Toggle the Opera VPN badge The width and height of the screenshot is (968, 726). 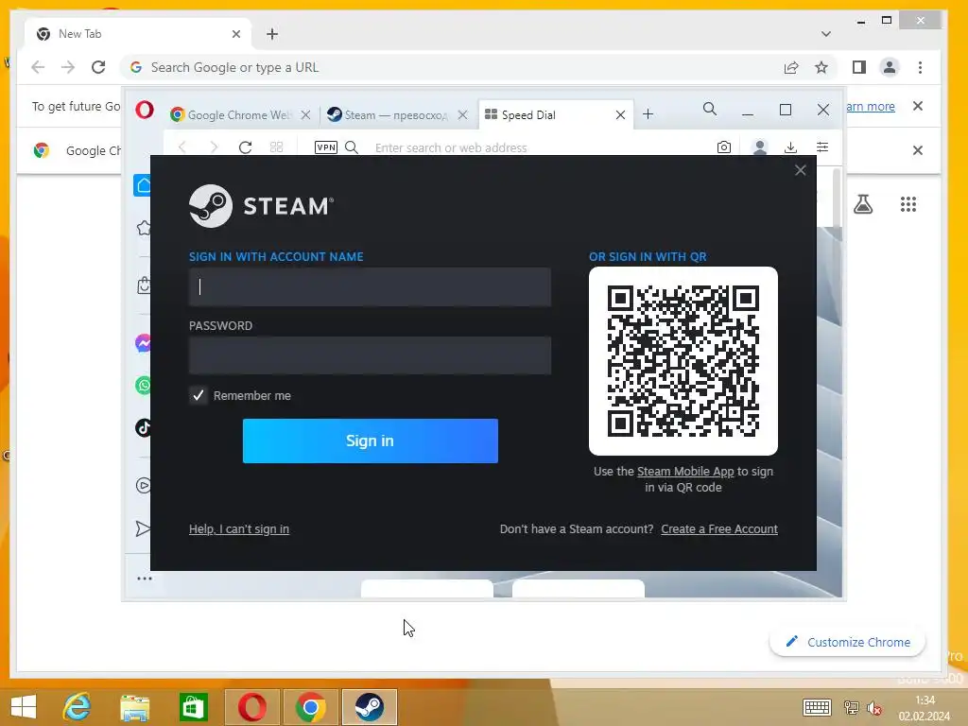pyautogui.click(x=326, y=147)
